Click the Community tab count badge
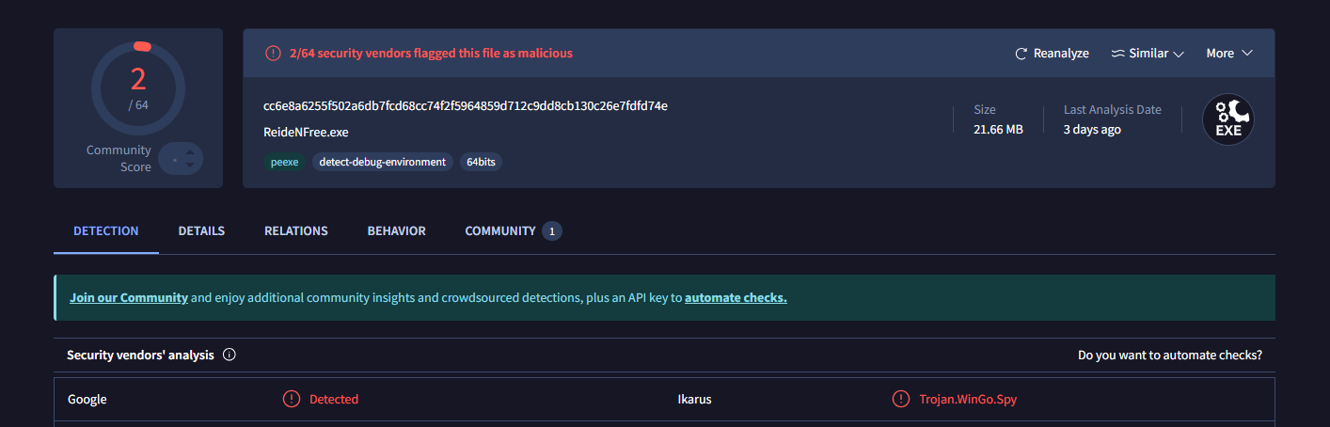 pos(552,231)
